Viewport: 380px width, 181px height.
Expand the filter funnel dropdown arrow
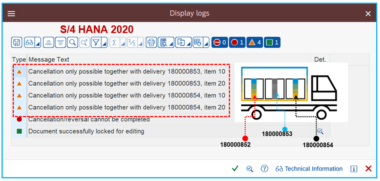click(x=104, y=43)
